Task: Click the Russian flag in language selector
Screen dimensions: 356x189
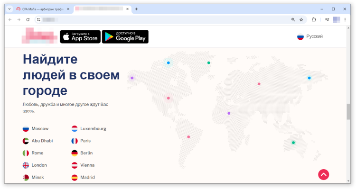Action: click(x=300, y=37)
